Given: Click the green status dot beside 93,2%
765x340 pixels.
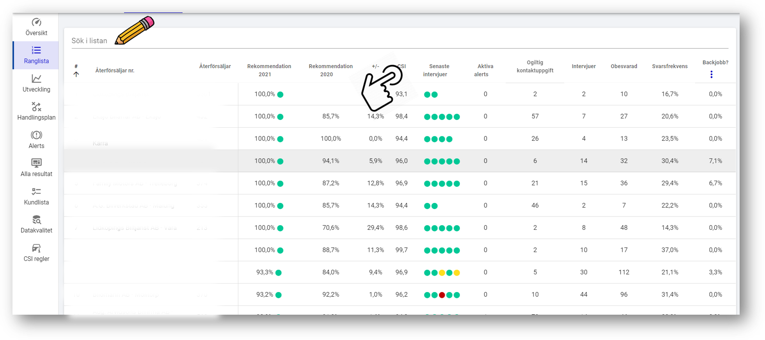Looking at the screenshot, I should click(x=279, y=295).
